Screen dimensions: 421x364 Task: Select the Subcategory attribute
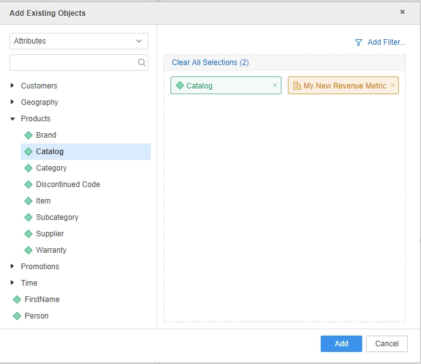57,217
